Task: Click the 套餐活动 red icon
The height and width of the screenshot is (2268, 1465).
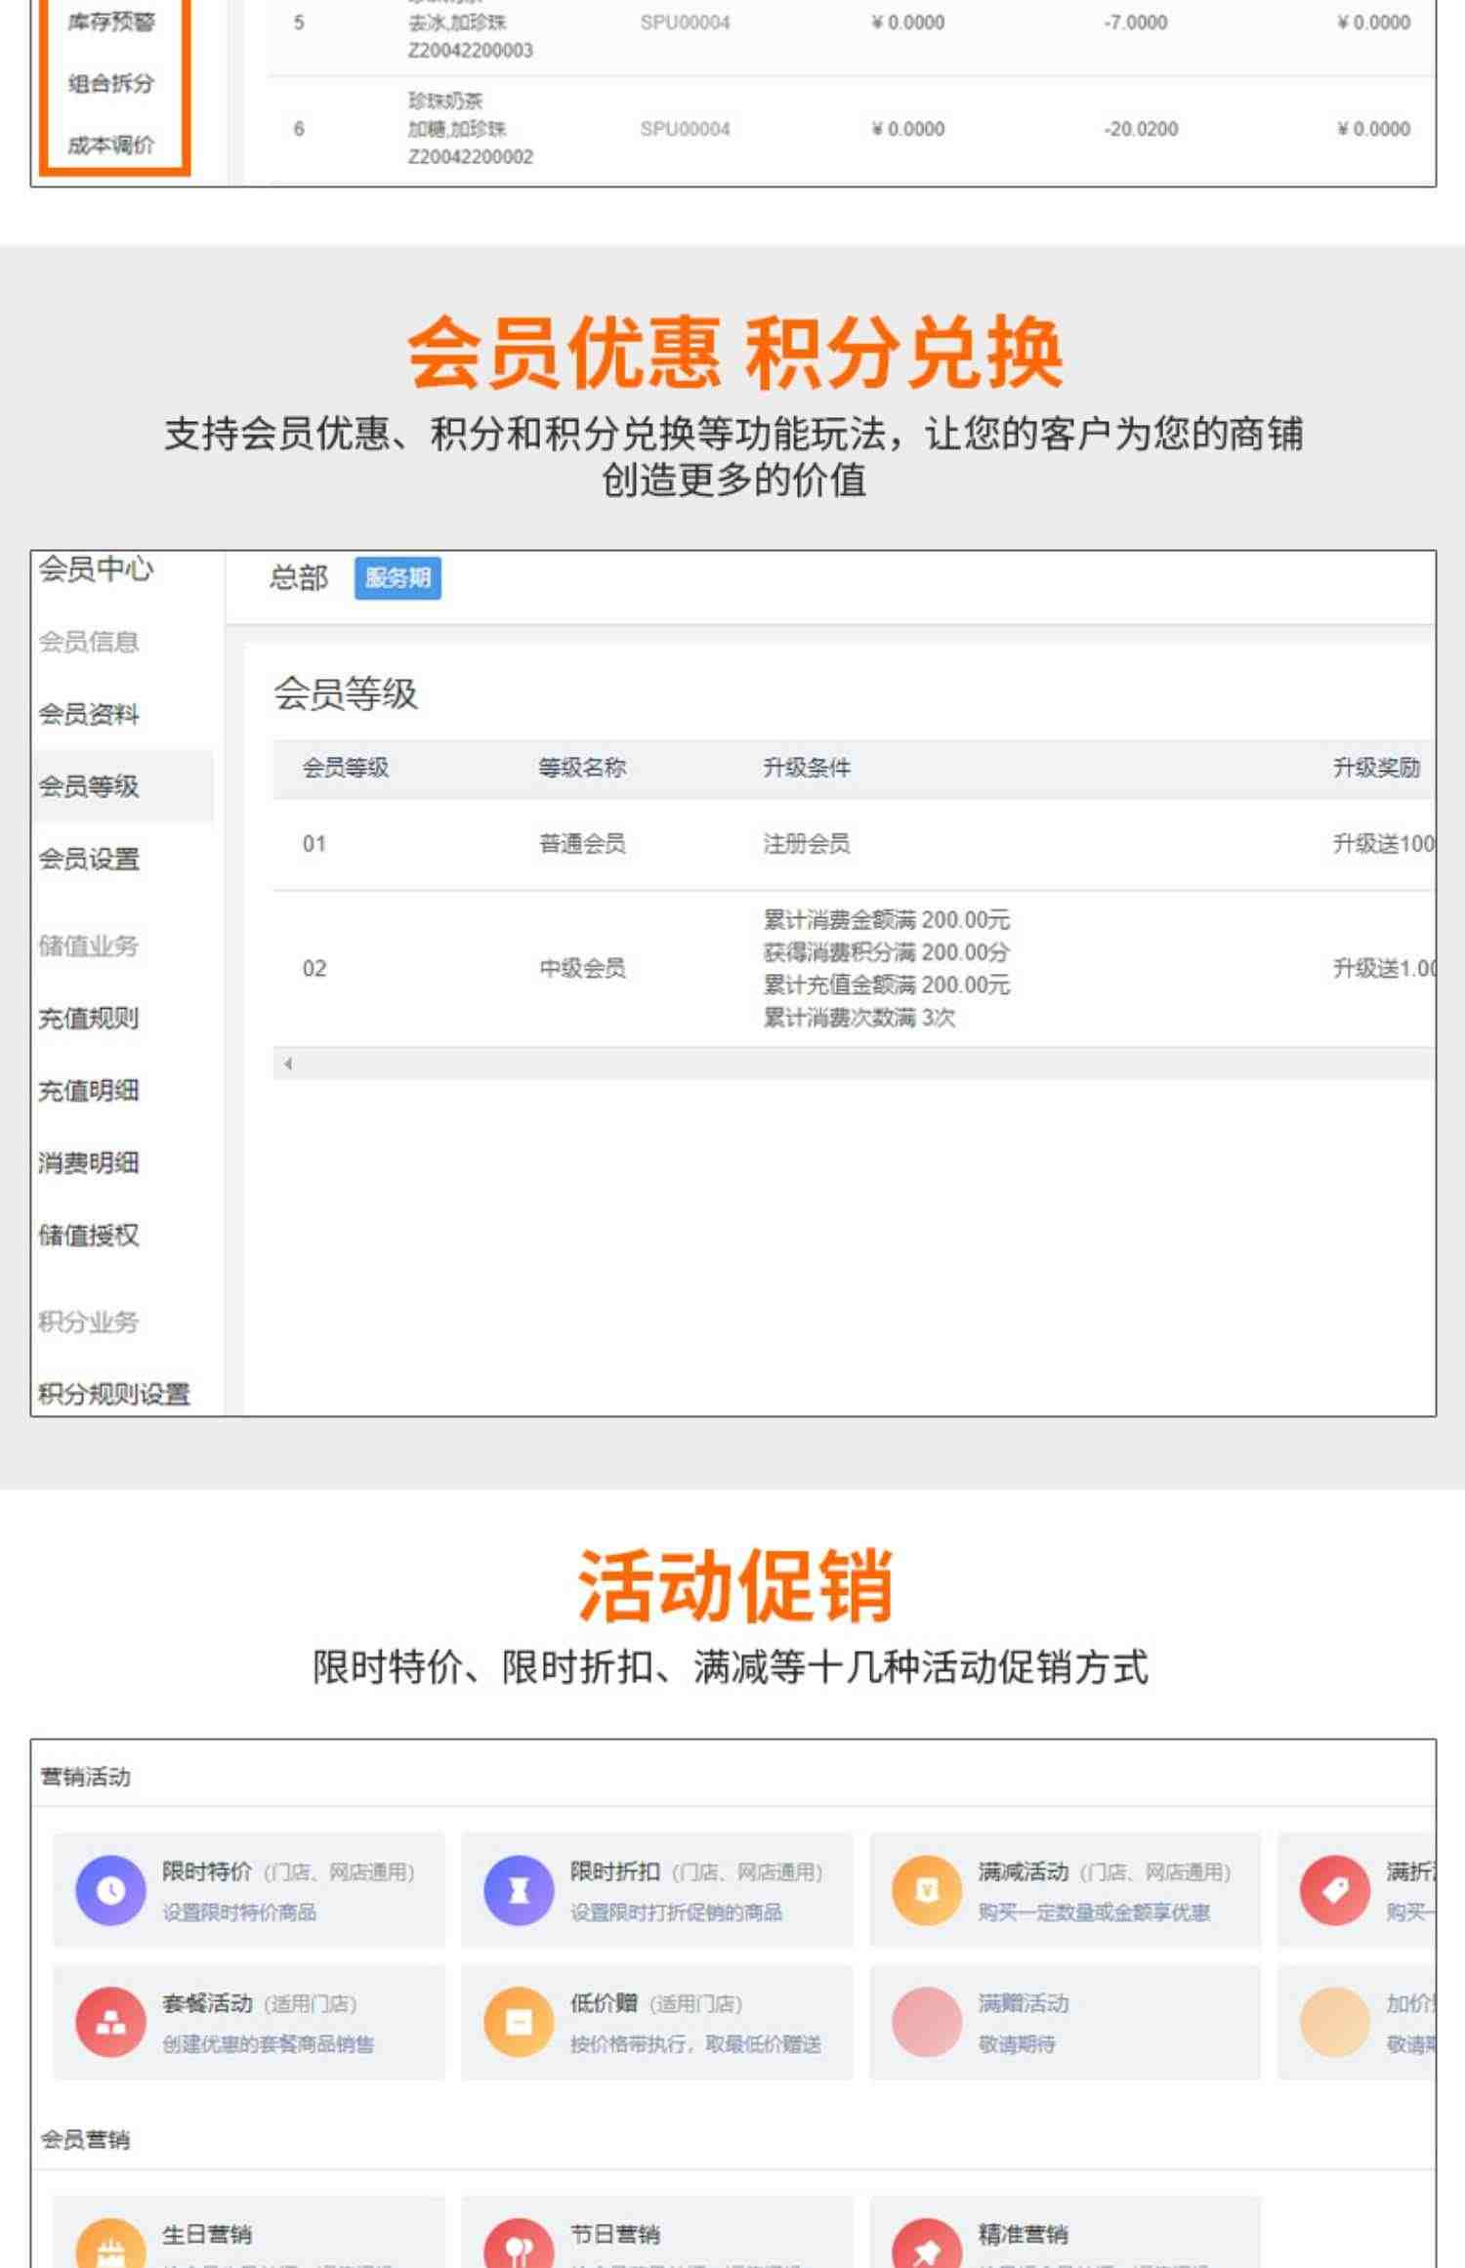Action: [110, 2022]
